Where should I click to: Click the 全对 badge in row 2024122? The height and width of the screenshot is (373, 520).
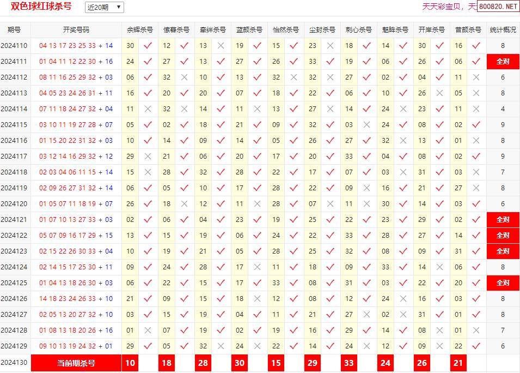[x=503, y=236]
